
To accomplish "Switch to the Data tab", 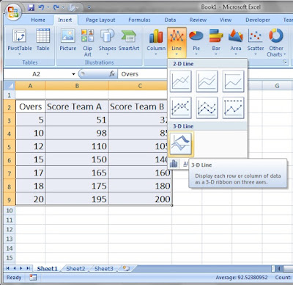I will (170, 20).
